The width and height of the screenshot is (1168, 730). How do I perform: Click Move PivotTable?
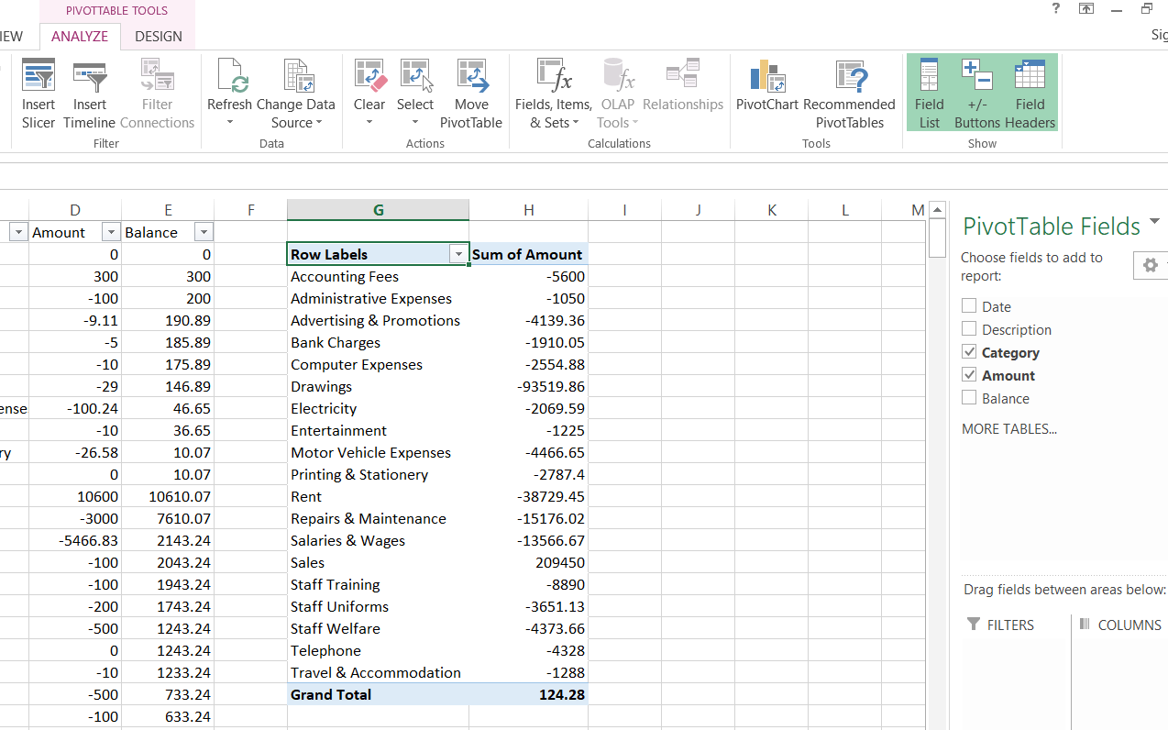click(x=471, y=92)
